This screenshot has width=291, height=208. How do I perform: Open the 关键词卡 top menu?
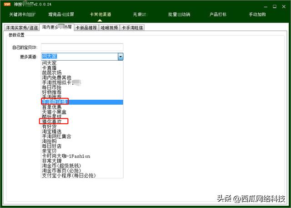(x=22, y=15)
